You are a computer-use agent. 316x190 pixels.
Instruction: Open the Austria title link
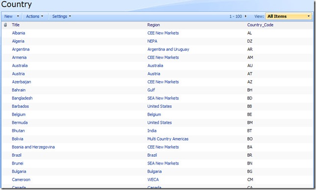pyautogui.click(x=18, y=74)
